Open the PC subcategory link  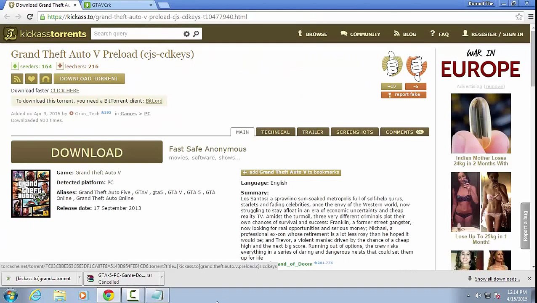tap(147, 114)
